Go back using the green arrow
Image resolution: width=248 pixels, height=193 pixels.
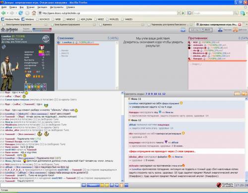coord(3,13)
